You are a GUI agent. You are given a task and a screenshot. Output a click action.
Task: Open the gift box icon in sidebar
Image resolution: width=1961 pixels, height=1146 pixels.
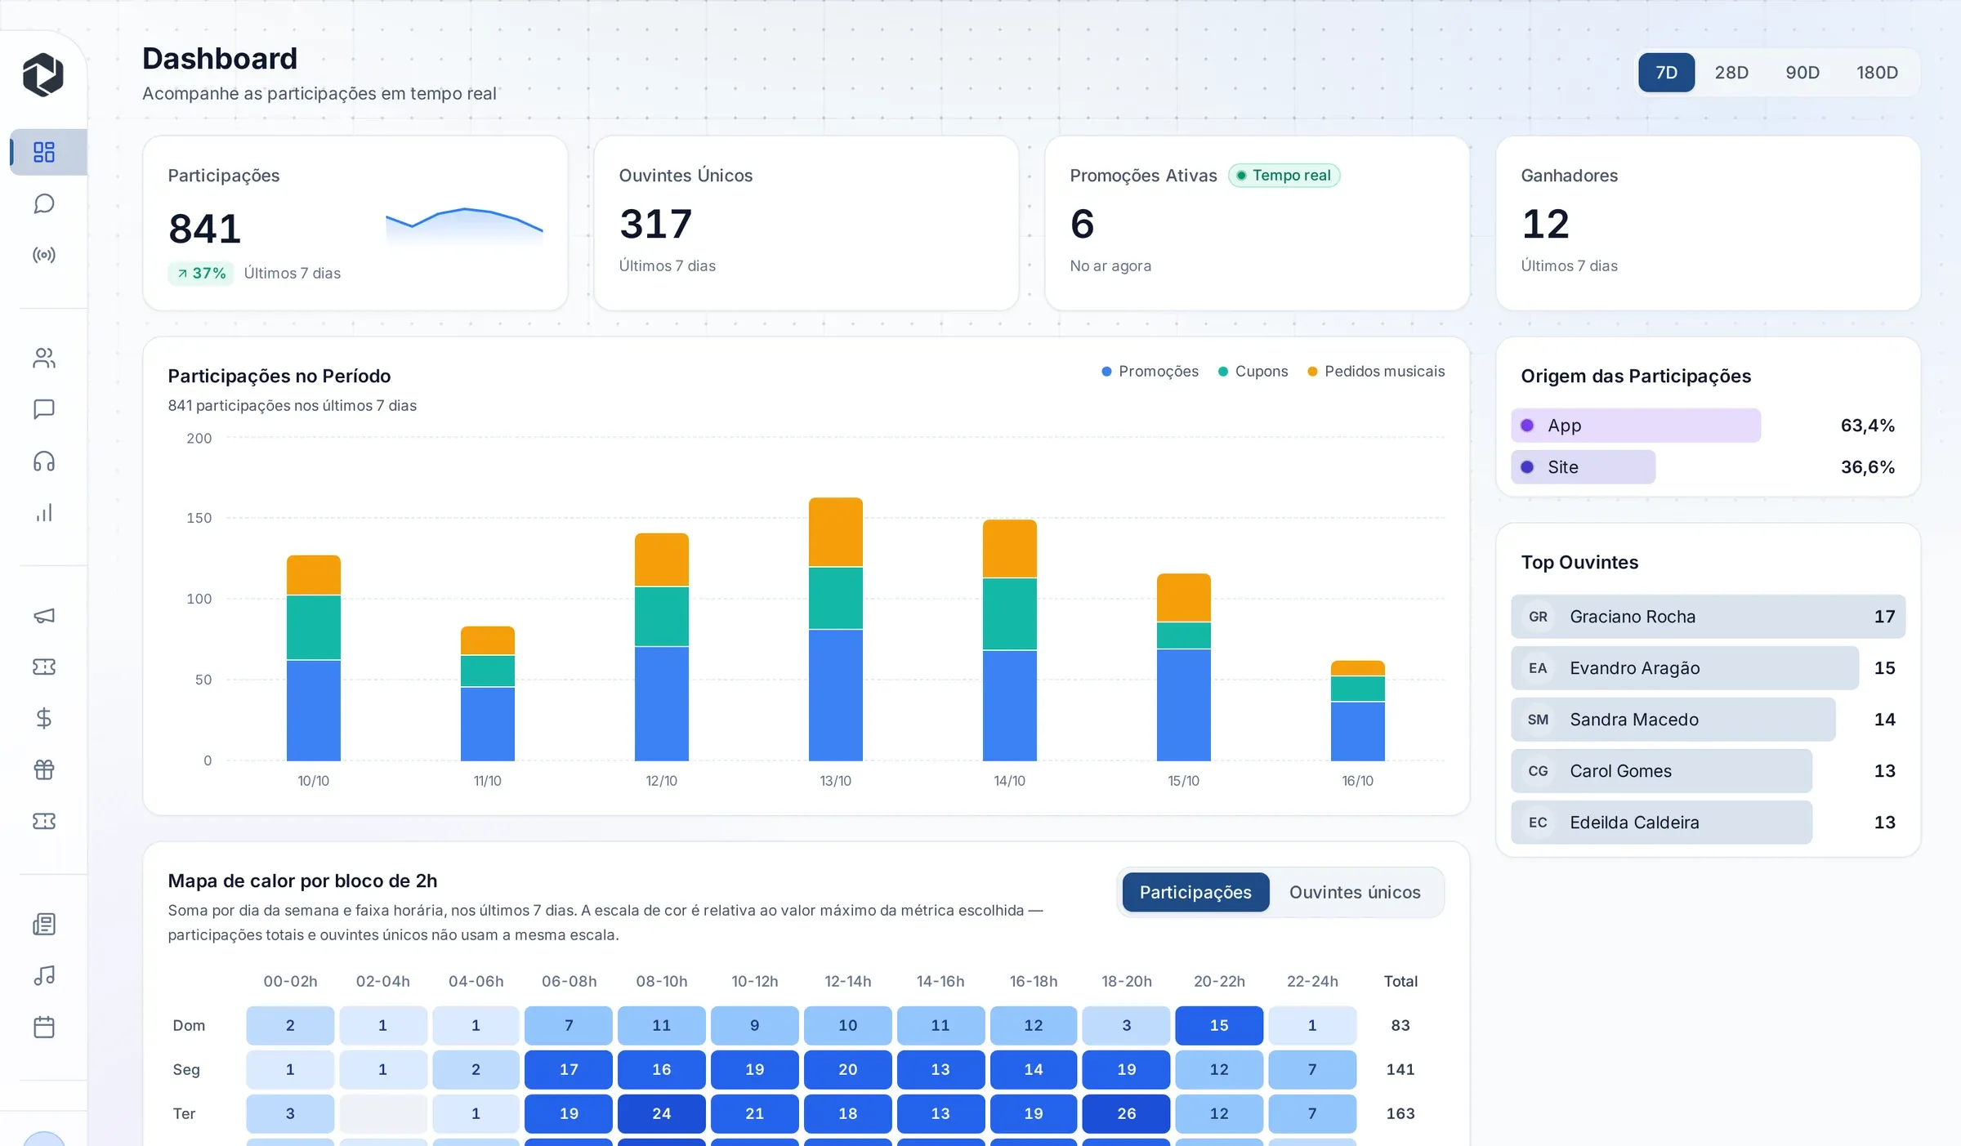[x=44, y=769]
